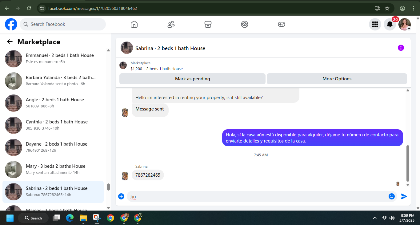Click the More Options button
The image size is (420, 225).
pos(337,79)
